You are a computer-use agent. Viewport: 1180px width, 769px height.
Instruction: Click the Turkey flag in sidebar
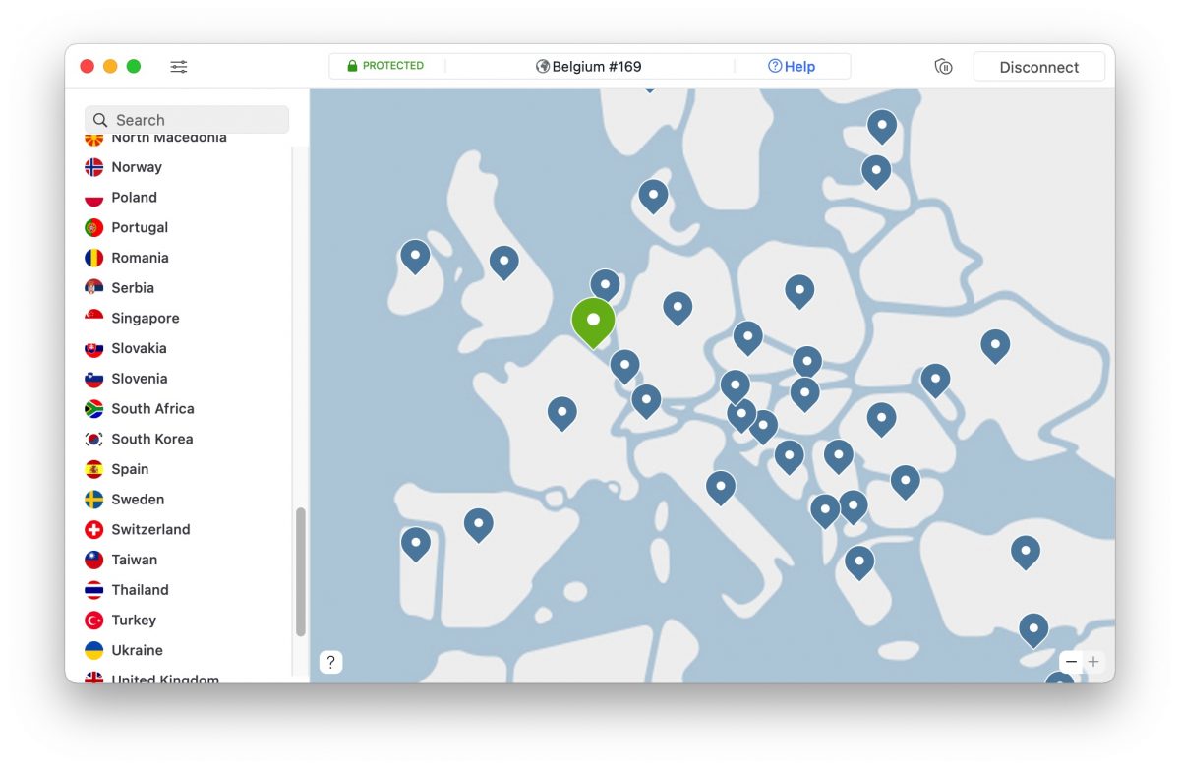94,621
